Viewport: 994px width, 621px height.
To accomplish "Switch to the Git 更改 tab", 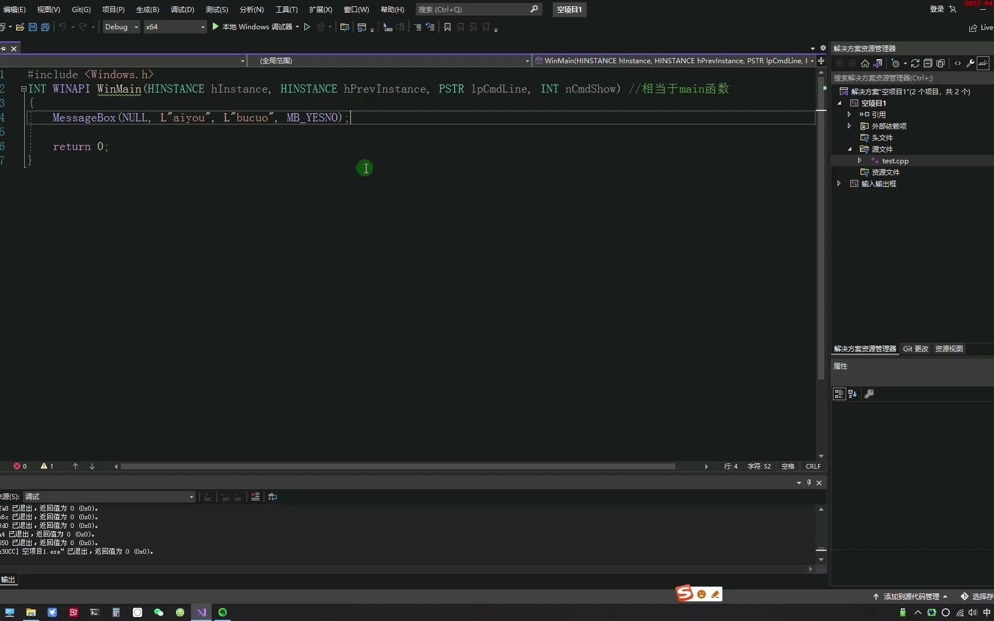I will click(x=916, y=349).
